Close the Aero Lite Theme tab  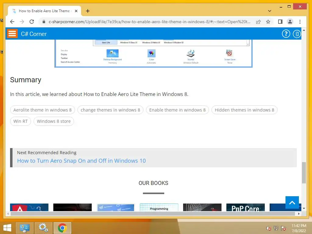pos(76,11)
